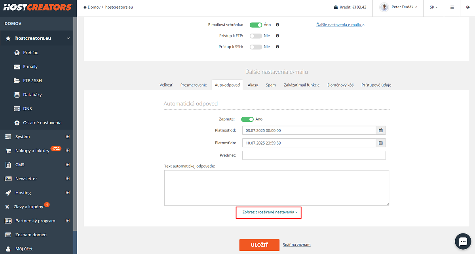Open the SK language dropdown

pos(433,7)
